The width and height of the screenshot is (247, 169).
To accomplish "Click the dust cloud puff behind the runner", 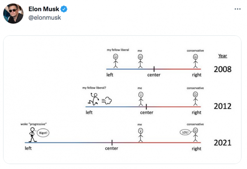I will coord(107,100).
